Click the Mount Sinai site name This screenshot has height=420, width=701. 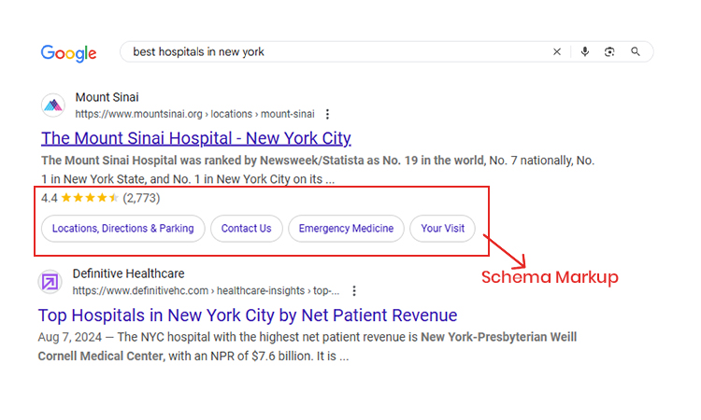(107, 97)
